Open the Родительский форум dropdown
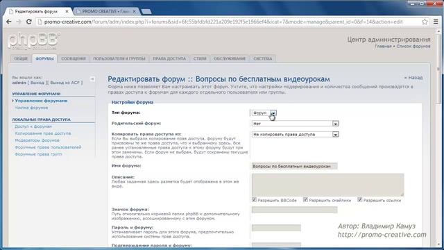444x250 pixels. click(295, 124)
